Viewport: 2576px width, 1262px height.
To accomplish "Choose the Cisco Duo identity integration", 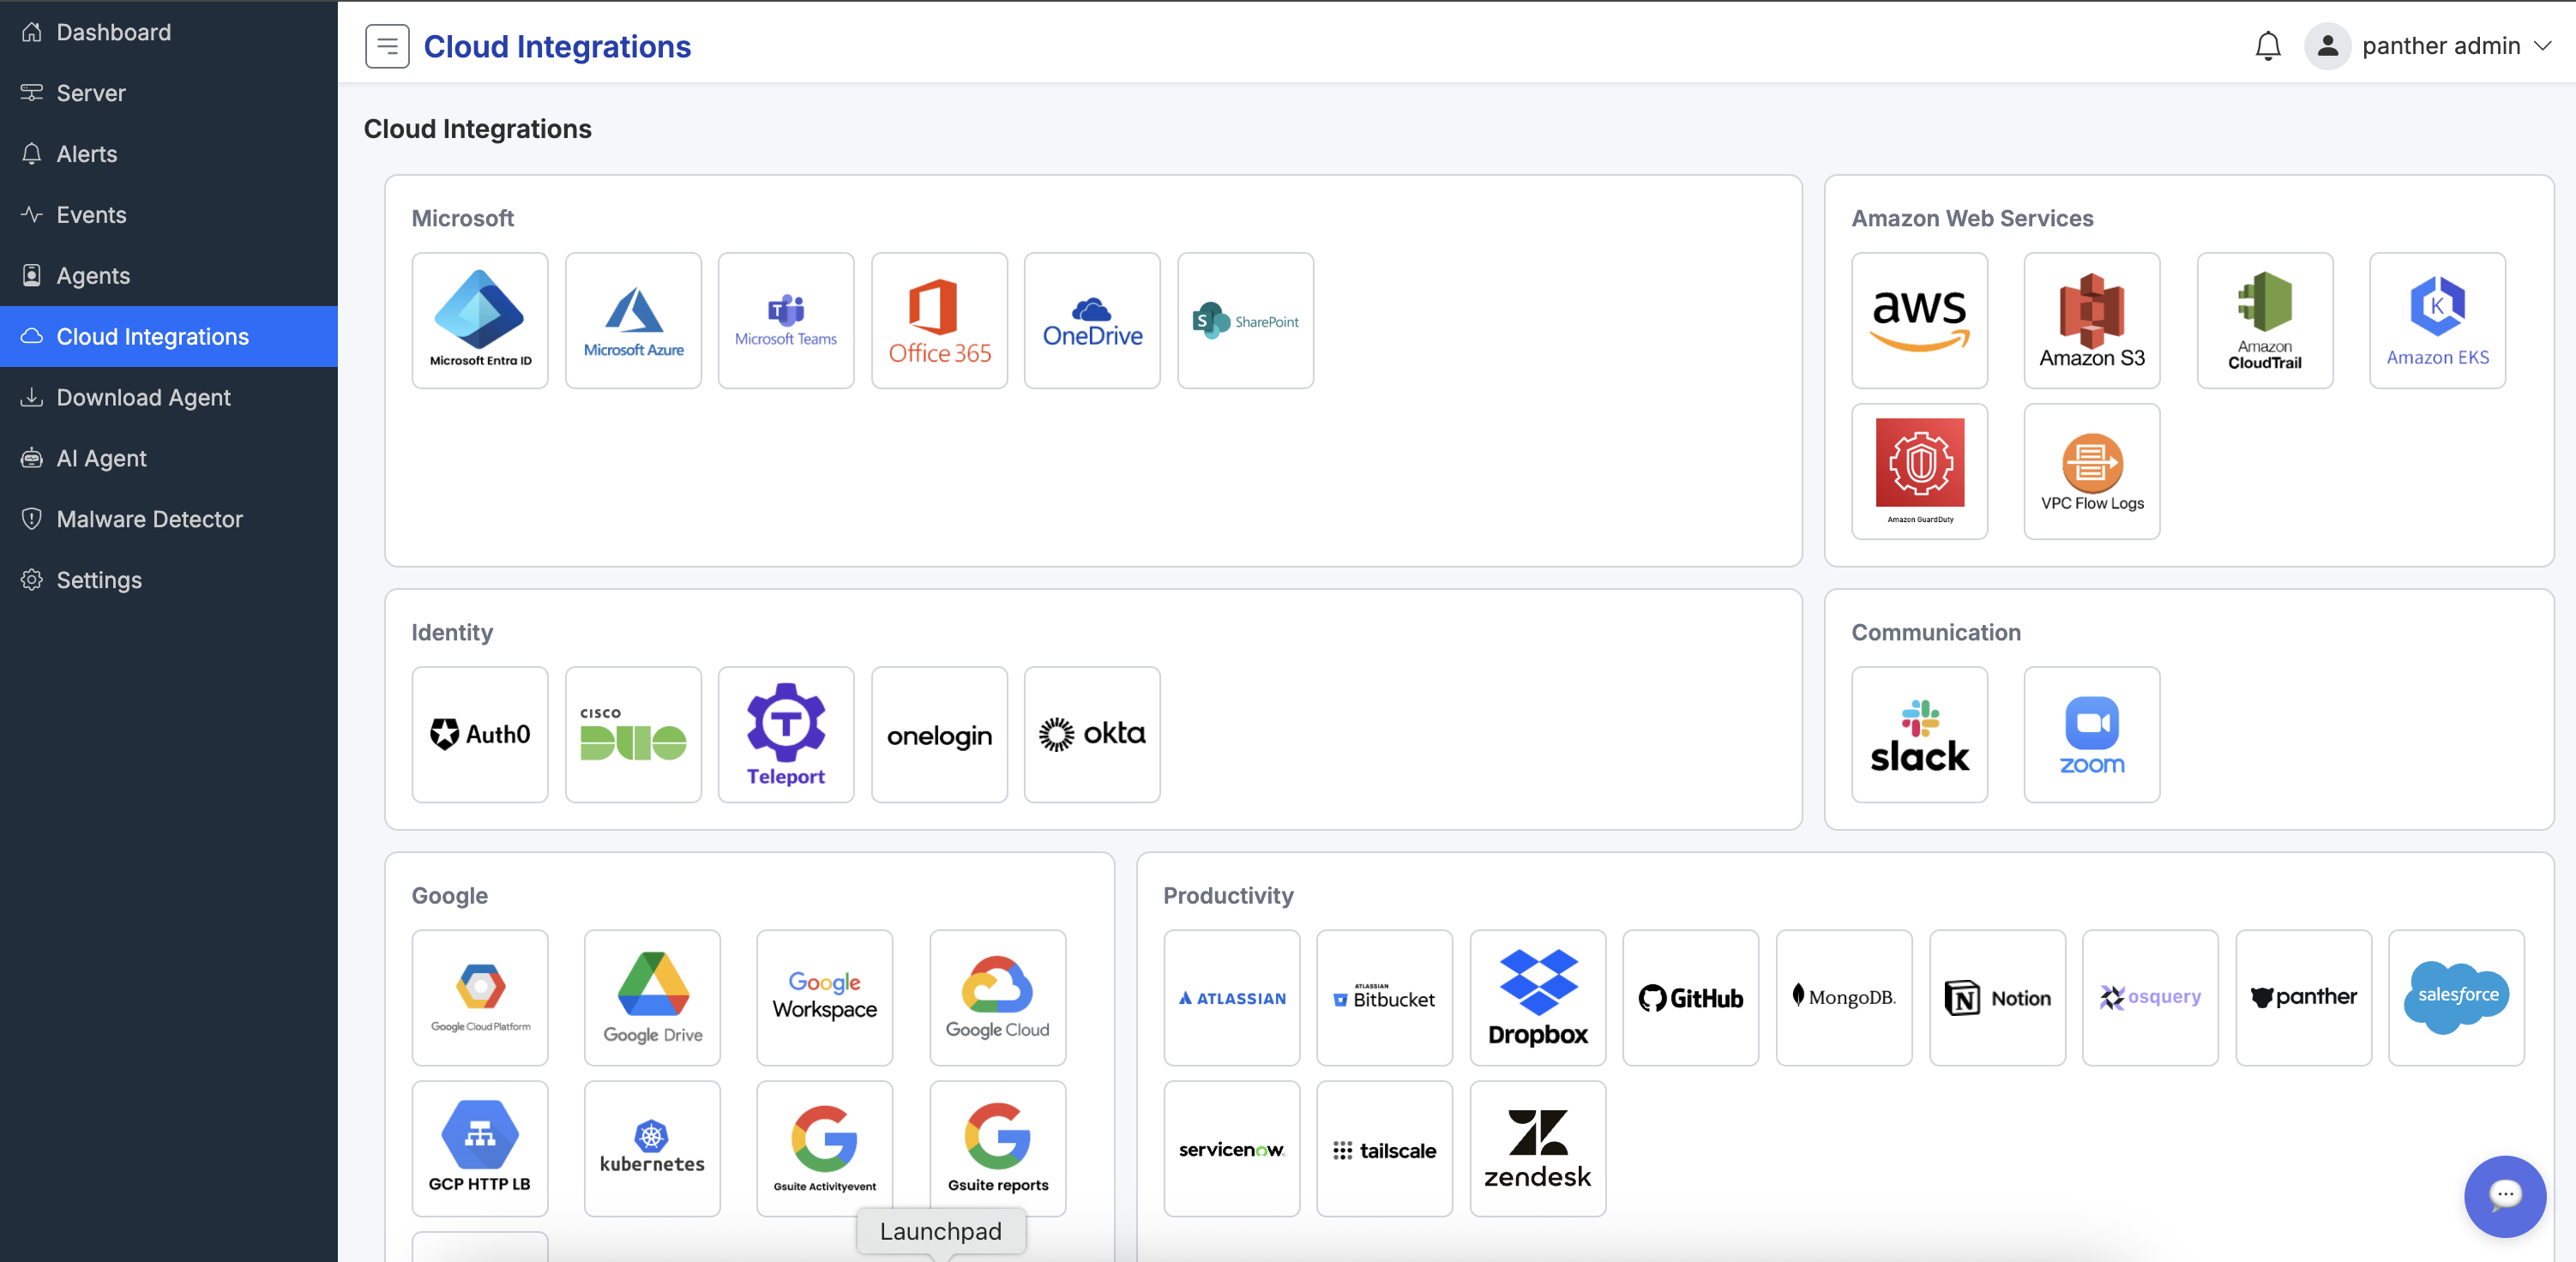I will [x=633, y=735].
